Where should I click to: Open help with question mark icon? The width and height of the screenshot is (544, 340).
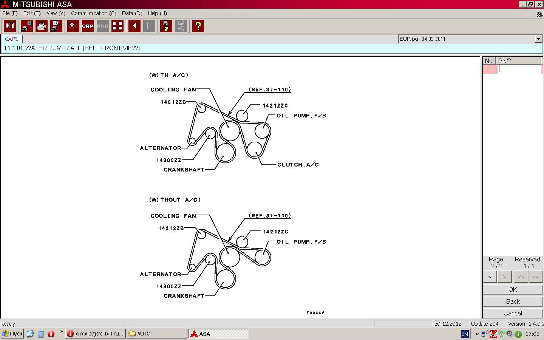(198, 26)
